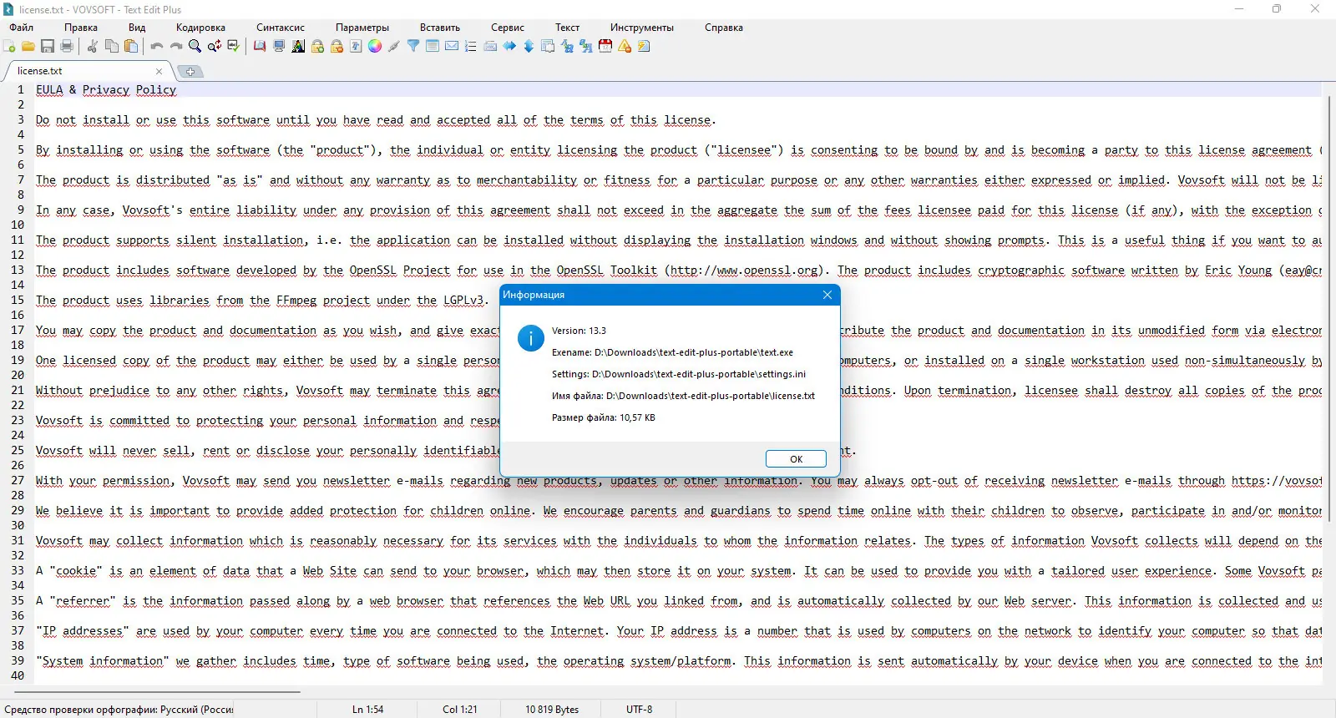Viewport: 1336px width, 718px height.
Task: Redo the last undone action
Action: tap(176, 46)
